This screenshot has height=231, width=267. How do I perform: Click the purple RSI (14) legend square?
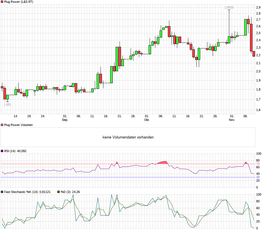coord(2,151)
